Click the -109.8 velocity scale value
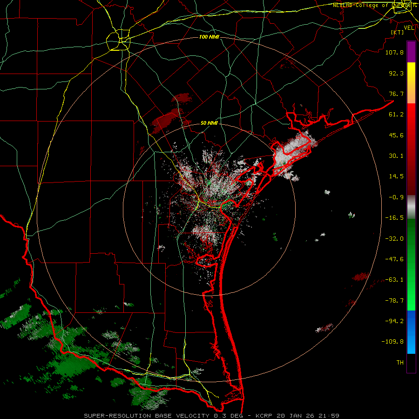The image size is (419, 419). coord(392,342)
